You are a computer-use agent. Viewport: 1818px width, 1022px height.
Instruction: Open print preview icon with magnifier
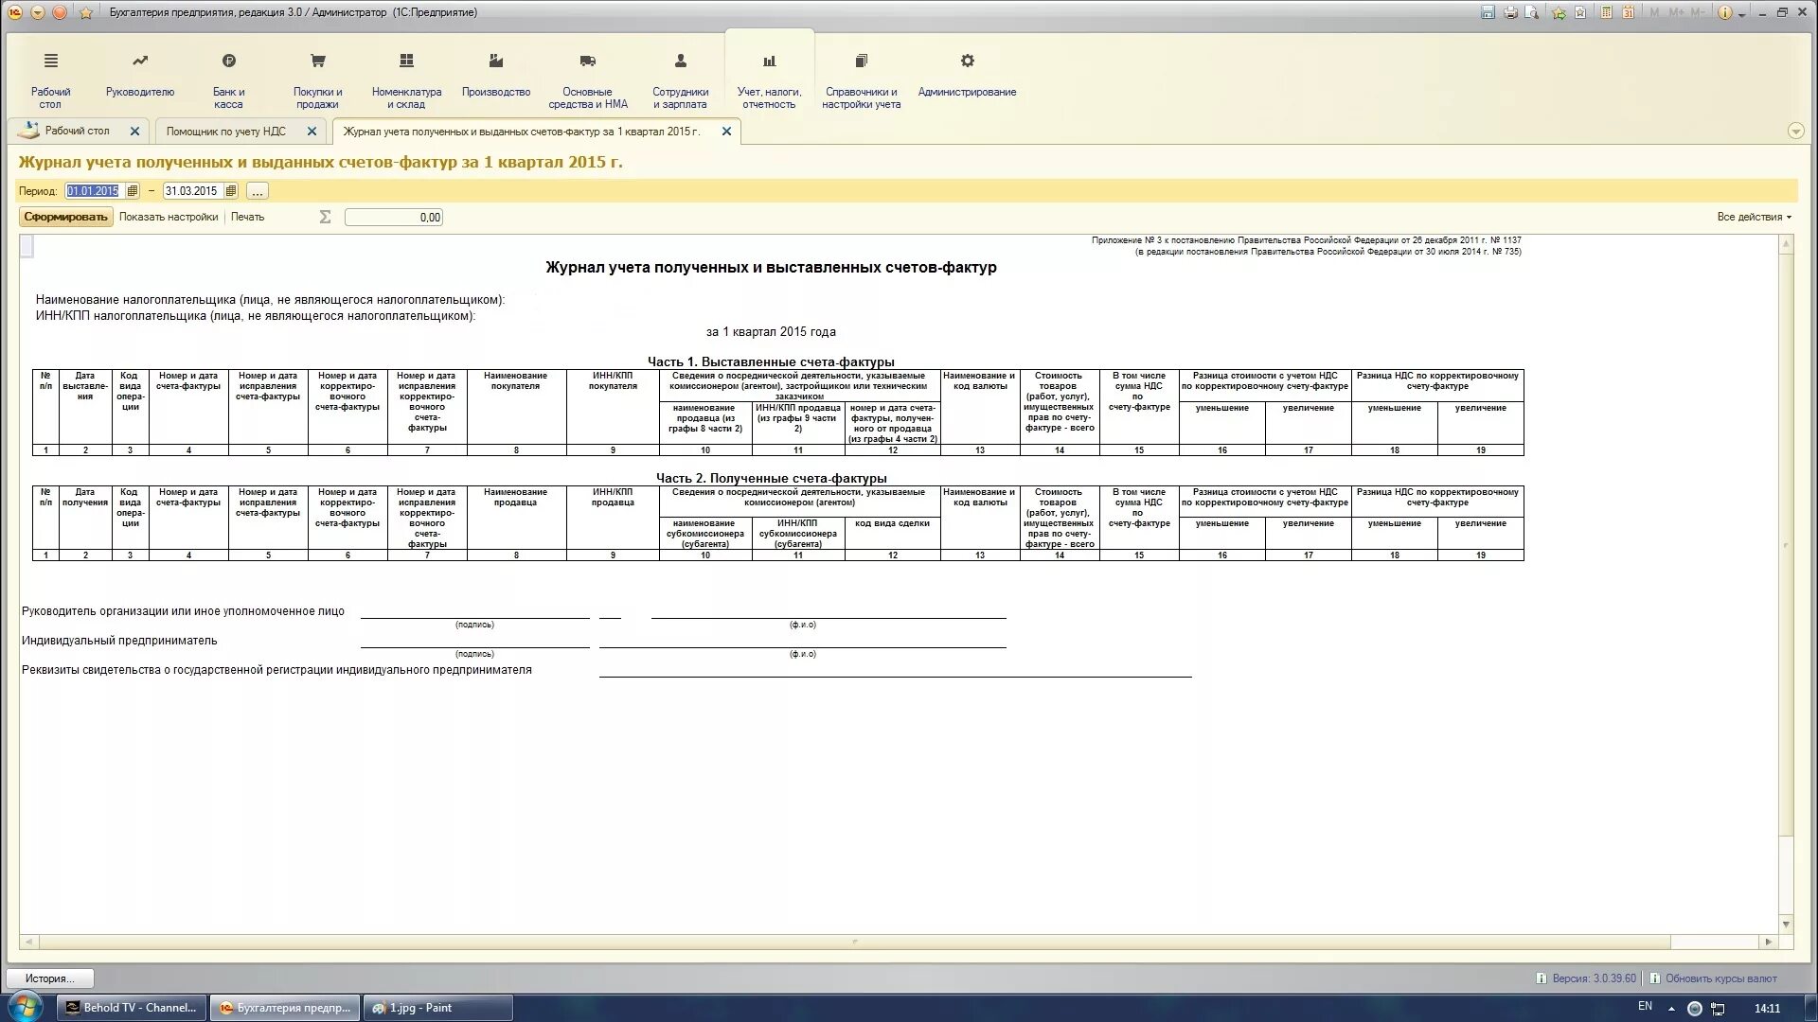(x=1531, y=12)
